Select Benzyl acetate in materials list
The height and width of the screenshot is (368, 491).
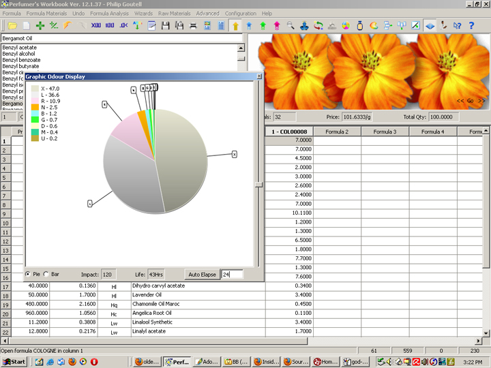tap(20, 48)
